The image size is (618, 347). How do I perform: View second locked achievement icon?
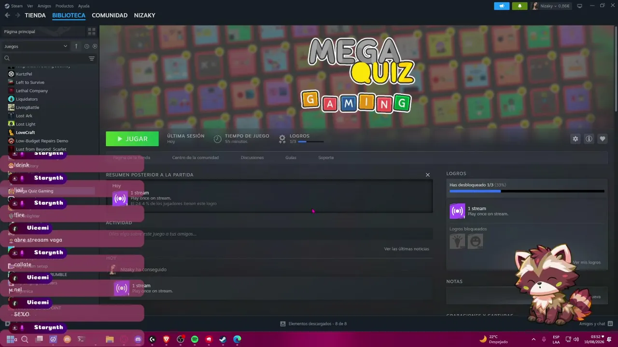[475, 241]
